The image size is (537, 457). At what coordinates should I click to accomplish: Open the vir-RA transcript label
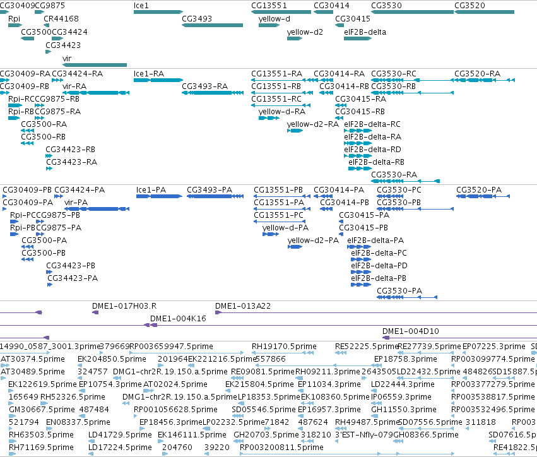(74, 86)
